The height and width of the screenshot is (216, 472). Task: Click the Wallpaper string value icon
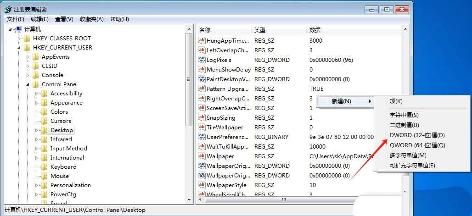(202, 156)
